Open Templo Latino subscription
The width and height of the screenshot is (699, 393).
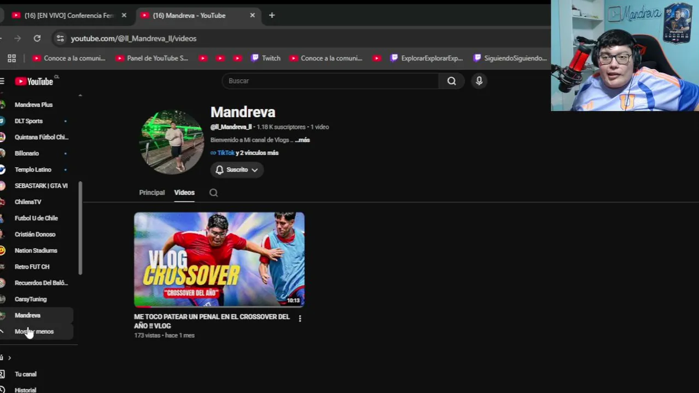pos(34,170)
